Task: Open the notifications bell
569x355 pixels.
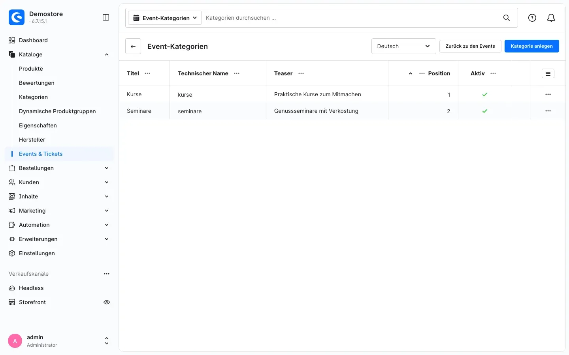Action: 551,18
